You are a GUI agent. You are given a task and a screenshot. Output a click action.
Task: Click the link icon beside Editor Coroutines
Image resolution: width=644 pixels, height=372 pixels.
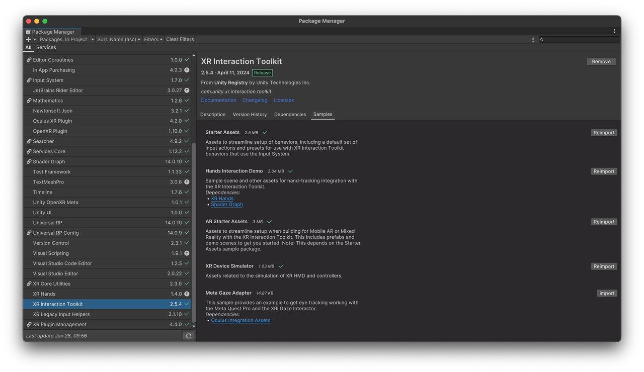click(29, 60)
